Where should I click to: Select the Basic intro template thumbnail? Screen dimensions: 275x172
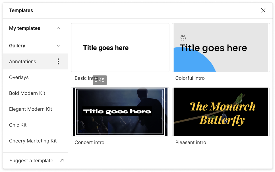120,48
